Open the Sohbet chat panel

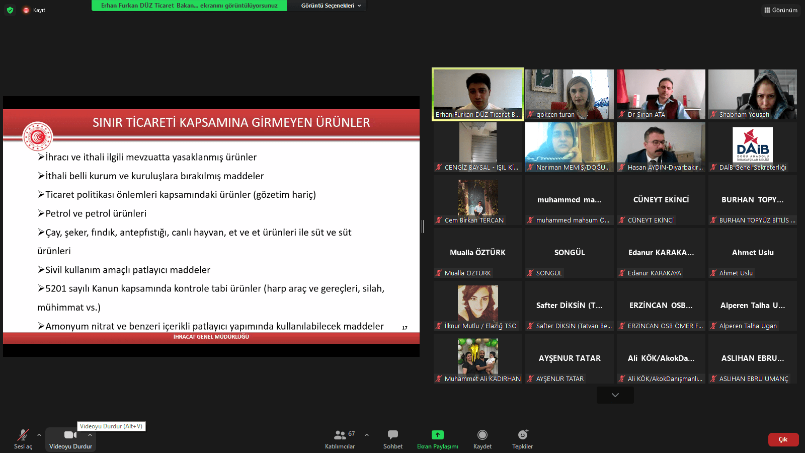[392, 439]
